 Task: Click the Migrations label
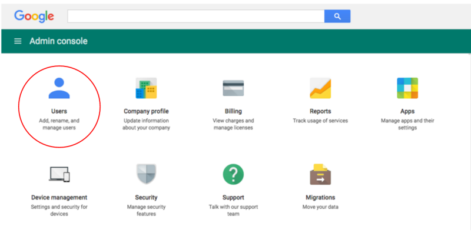(x=320, y=197)
